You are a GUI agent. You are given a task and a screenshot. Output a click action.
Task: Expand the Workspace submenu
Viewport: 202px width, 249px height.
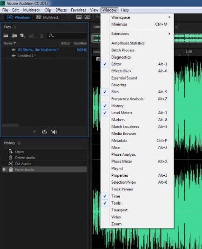137,17
